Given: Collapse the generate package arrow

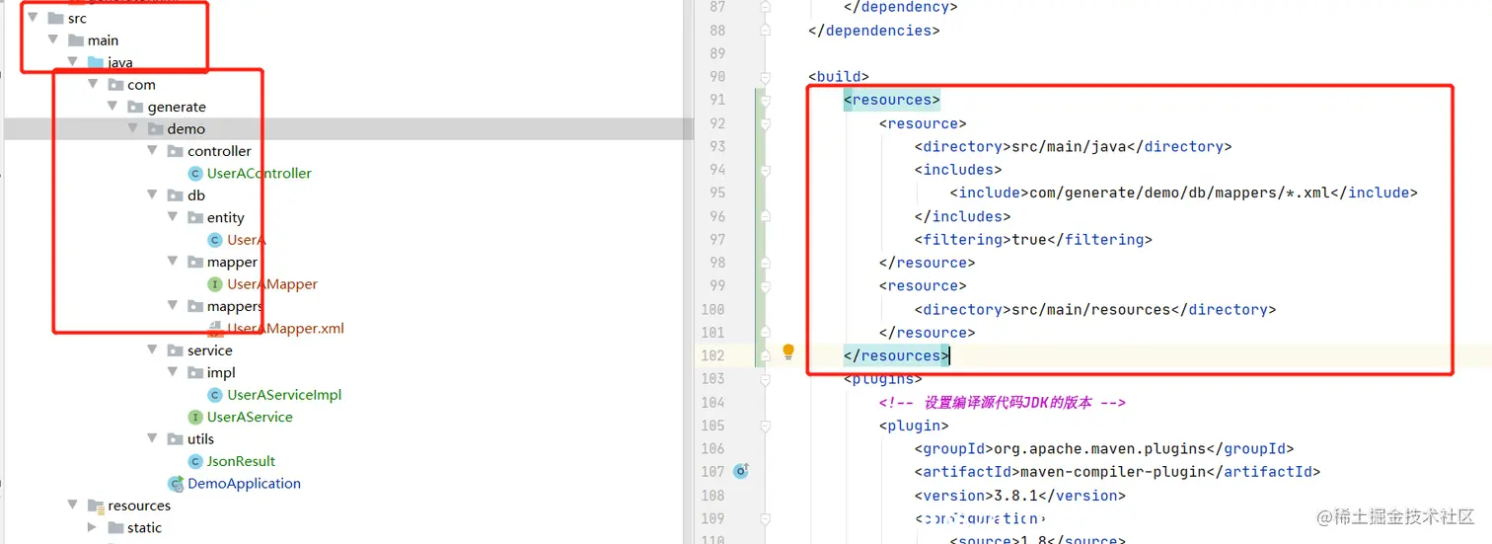Looking at the screenshot, I should [x=112, y=106].
